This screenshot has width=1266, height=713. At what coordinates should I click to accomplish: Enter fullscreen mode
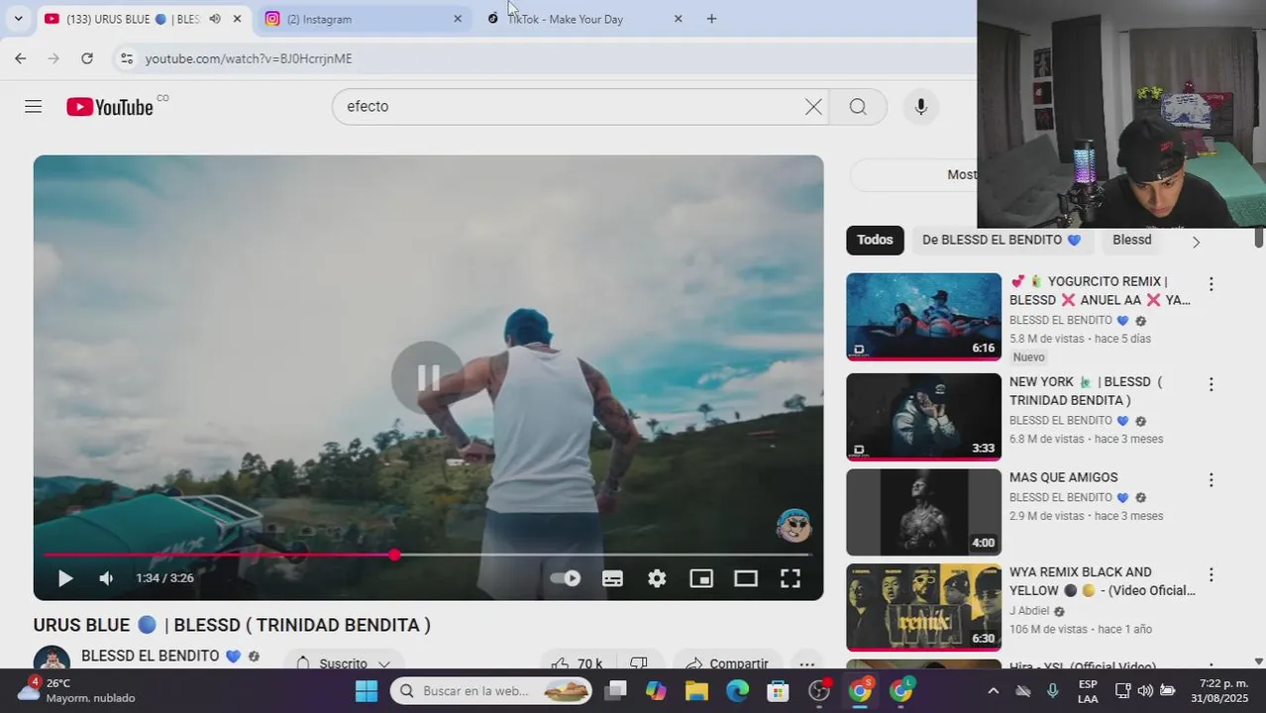point(791,578)
